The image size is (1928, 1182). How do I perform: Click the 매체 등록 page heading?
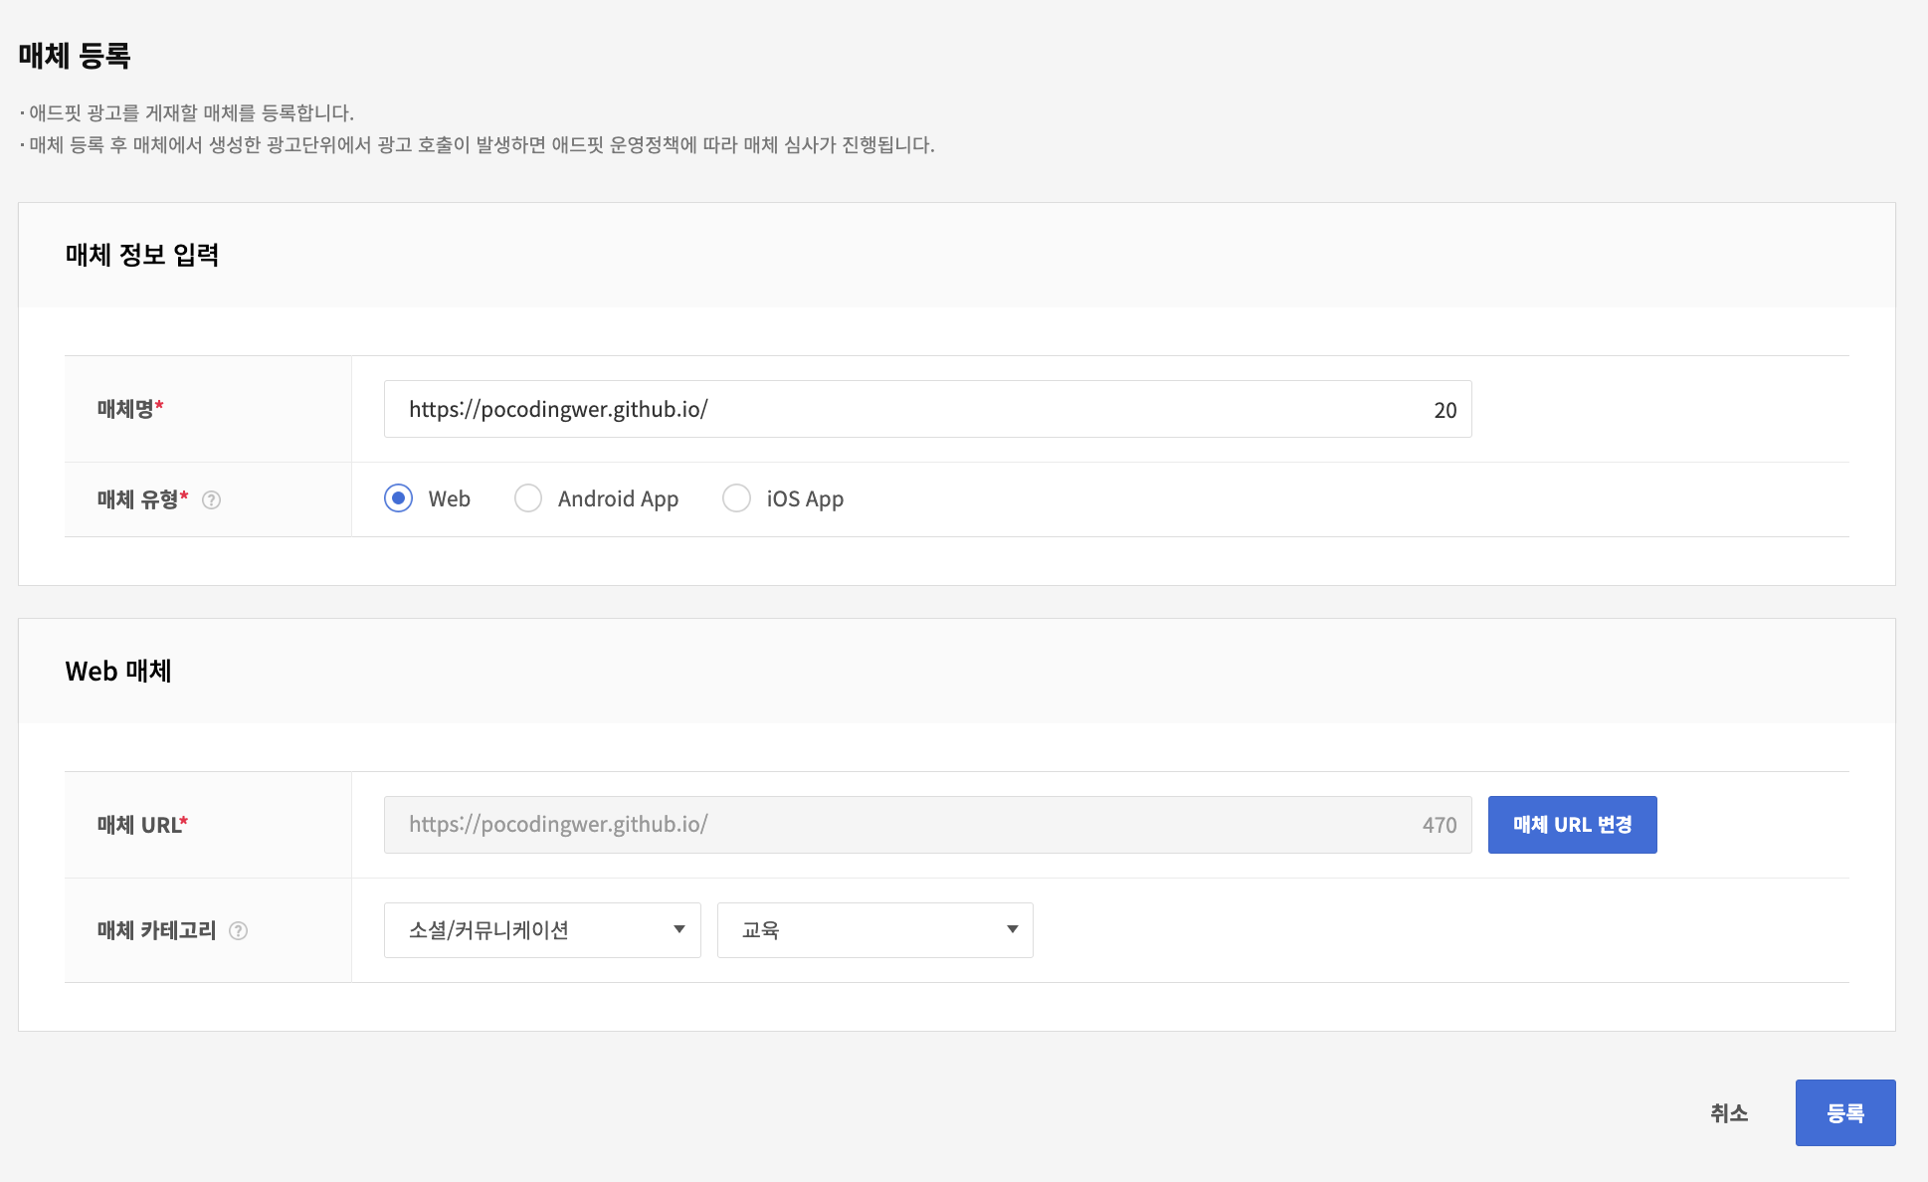[75, 56]
